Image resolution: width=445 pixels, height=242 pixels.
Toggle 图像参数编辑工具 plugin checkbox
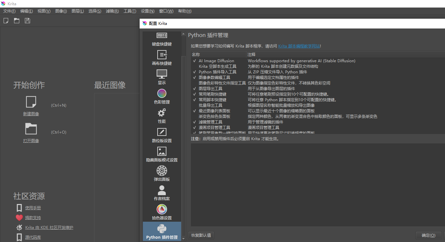pos(195,78)
